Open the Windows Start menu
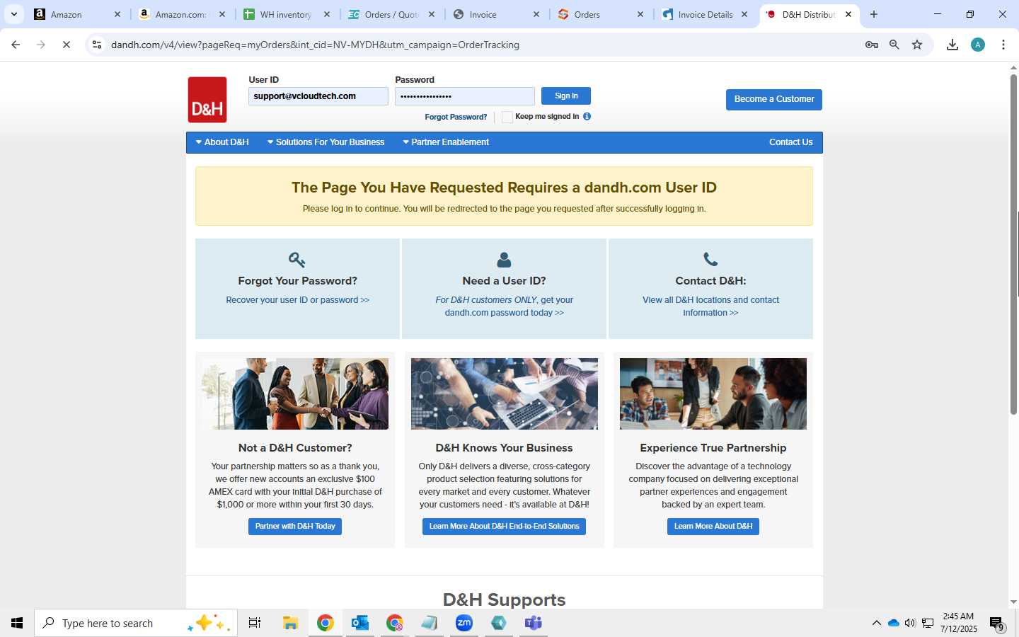 coord(17,623)
